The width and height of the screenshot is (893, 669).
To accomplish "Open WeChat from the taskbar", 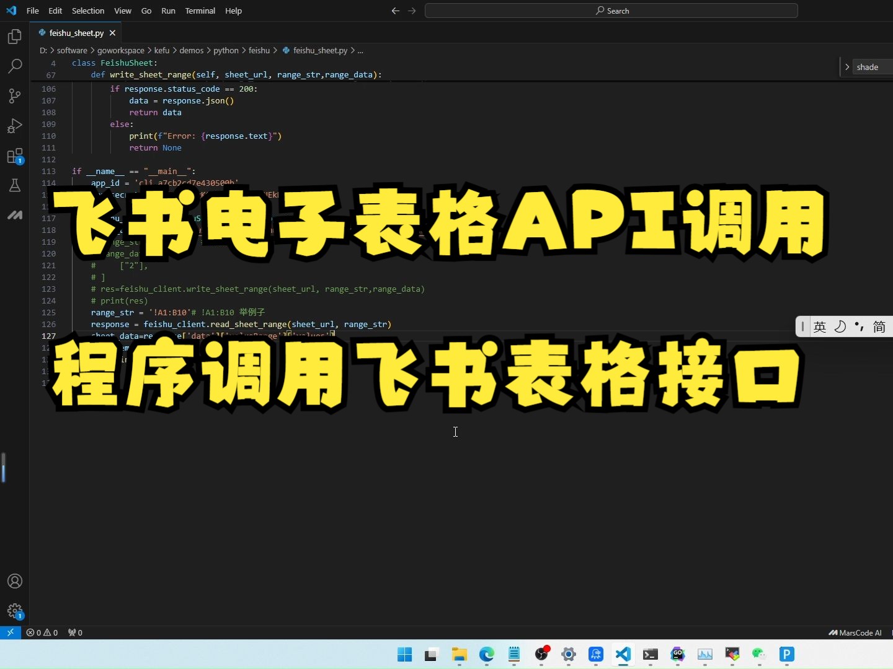I will (759, 654).
